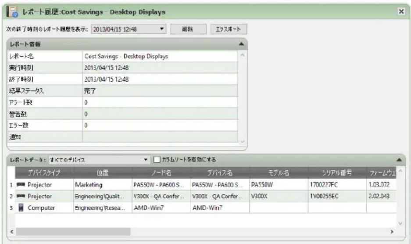Select the Marketing location cell
This screenshot has height=244, width=411.
pyautogui.click(x=103, y=185)
